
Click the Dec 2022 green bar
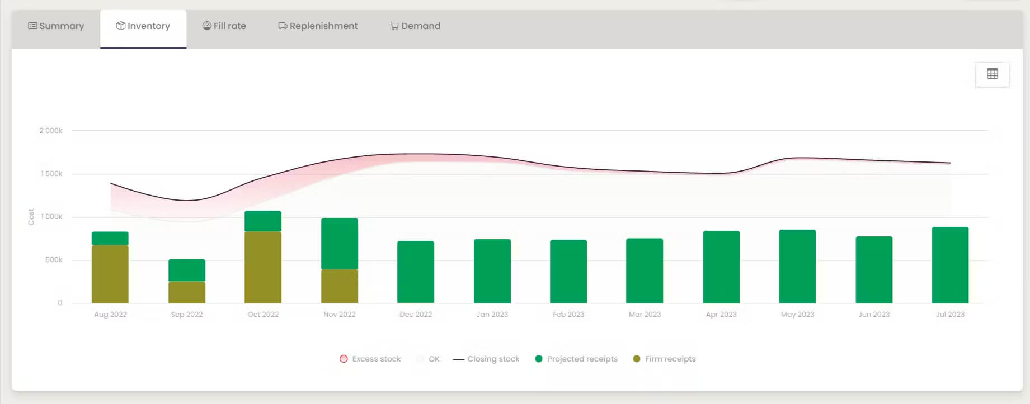pyautogui.click(x=416, y=272)
